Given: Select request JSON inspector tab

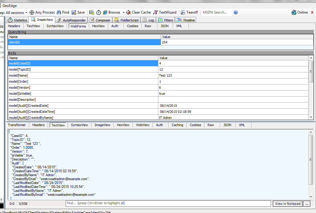Looking at the screenshot, I should pyautogui.click(x=164, y=26).
